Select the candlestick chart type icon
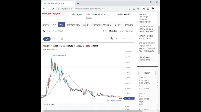Image resolution: width=201 pixels, height=112 pixels. pos(111,39)
